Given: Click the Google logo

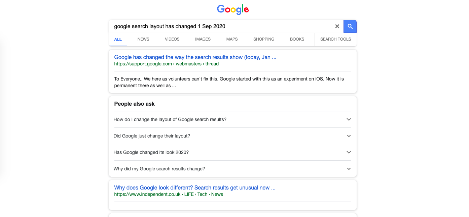Looking at the screenshot, I should pyautogui.click(x=233, y=9).
